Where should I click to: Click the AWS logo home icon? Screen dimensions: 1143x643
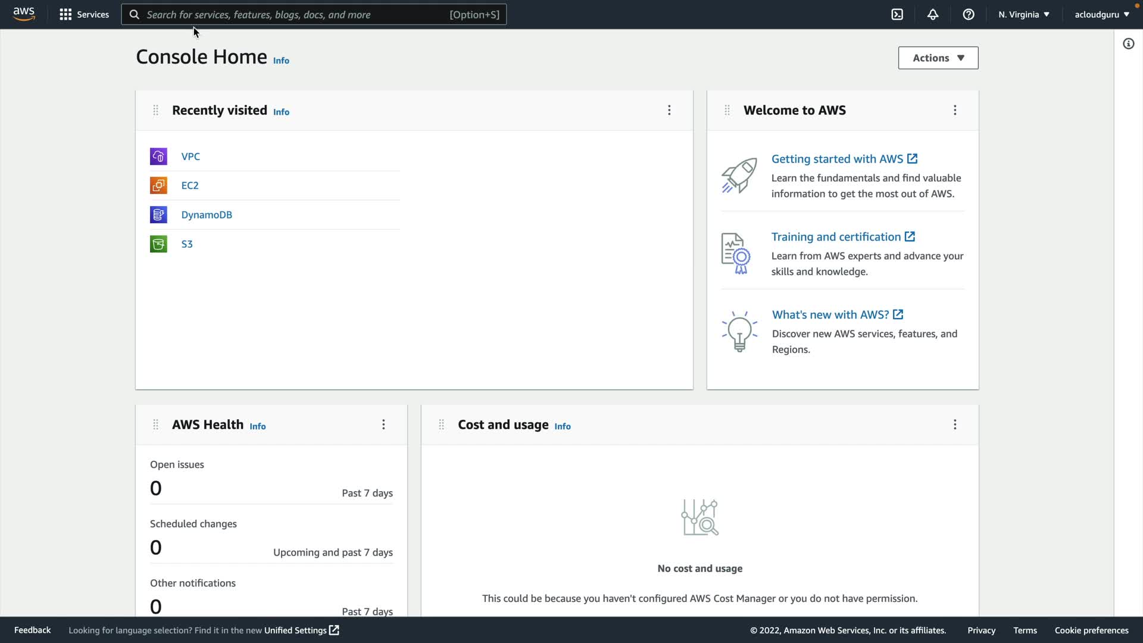(x=24, y=14)
